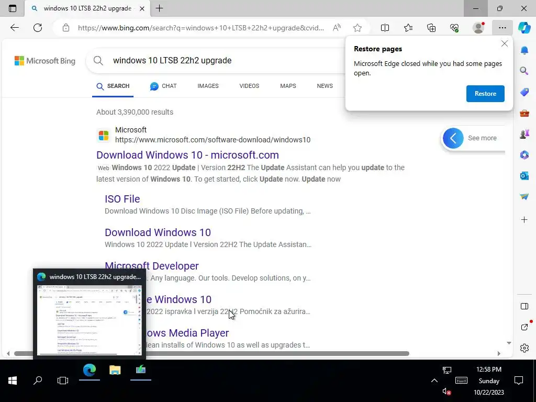Open a new browser tab
This screenshot has height=402, width=536.
[x=159, y=8]
